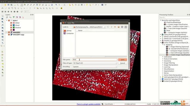Click the Shadow class green color swatch

pyautogui.click(x=14, y=27)
